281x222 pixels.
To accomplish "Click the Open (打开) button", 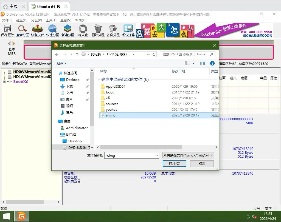I will click(174, 163).
